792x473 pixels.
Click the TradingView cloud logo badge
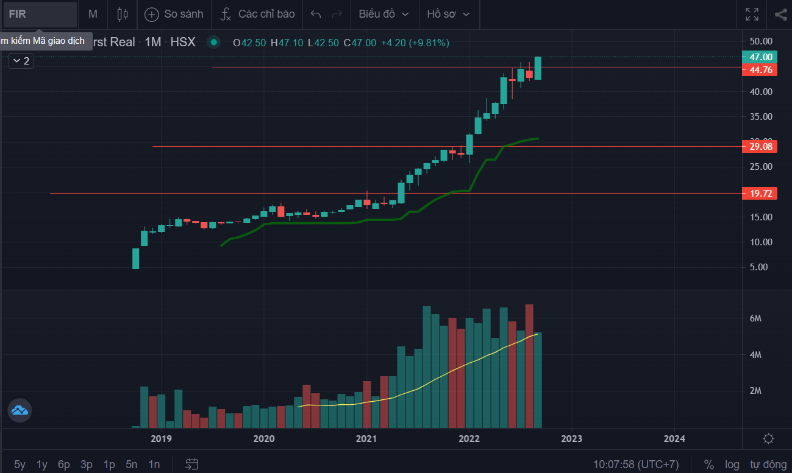20,410
